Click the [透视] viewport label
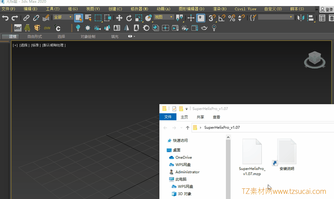Screen dimensions: 334x199 [24, 45]
